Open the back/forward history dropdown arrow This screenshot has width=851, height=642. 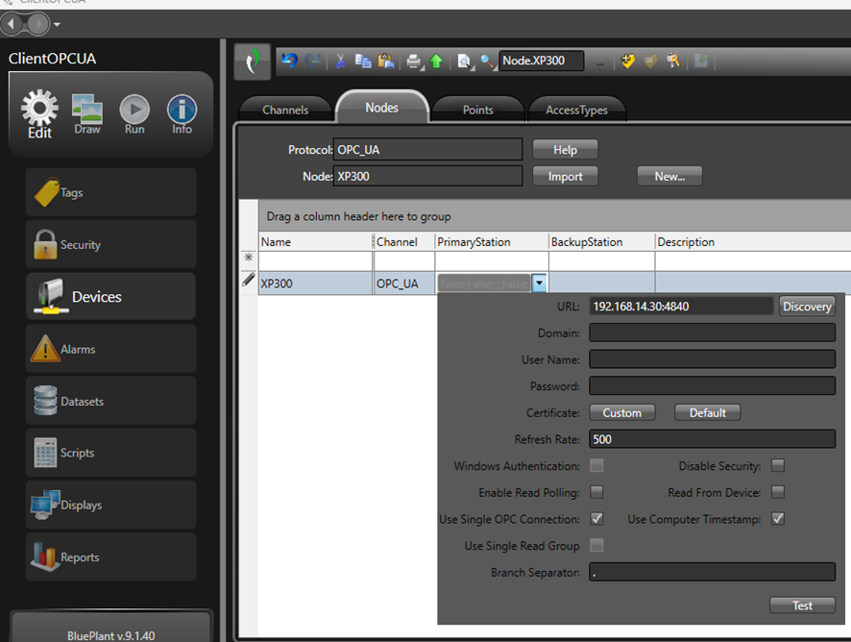(57, 24)
